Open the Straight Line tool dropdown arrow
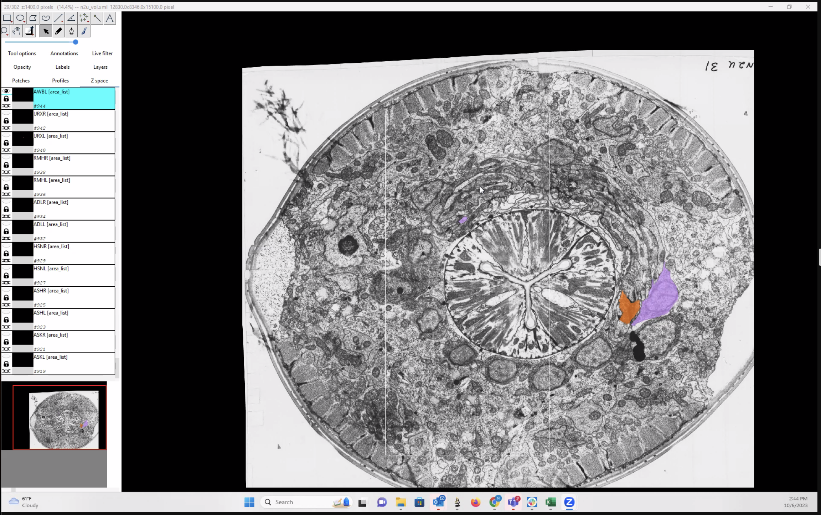 click(x=63, y=22)
